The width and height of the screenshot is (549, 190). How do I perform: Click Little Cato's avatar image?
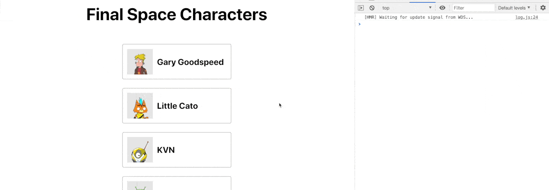point(140,106)
